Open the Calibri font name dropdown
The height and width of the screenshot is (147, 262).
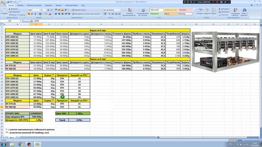39,10
